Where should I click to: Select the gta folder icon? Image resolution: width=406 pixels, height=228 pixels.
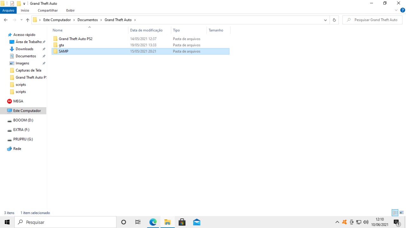coord(55,45)
